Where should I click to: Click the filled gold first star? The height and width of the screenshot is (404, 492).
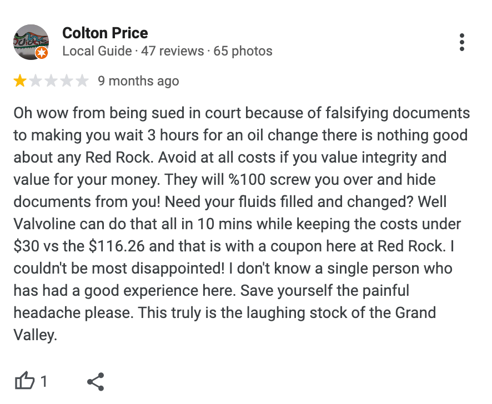(20, 81)
